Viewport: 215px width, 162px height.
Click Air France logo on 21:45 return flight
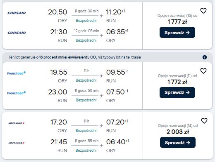click(17, 143)
